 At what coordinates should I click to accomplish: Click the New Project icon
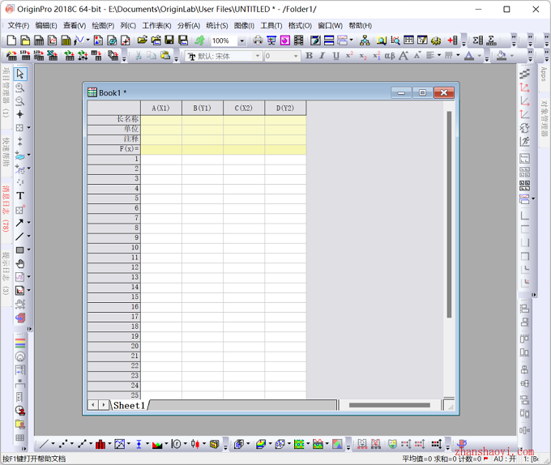click(11, 41)
